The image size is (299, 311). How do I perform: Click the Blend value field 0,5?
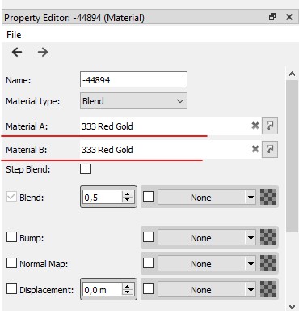point(103,198)
